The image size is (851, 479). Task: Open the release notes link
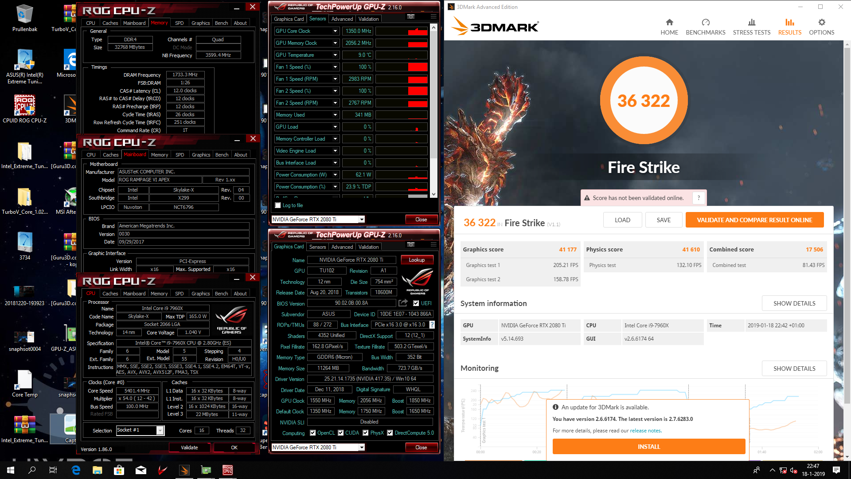pyautogui.click(x=646, y=431)
